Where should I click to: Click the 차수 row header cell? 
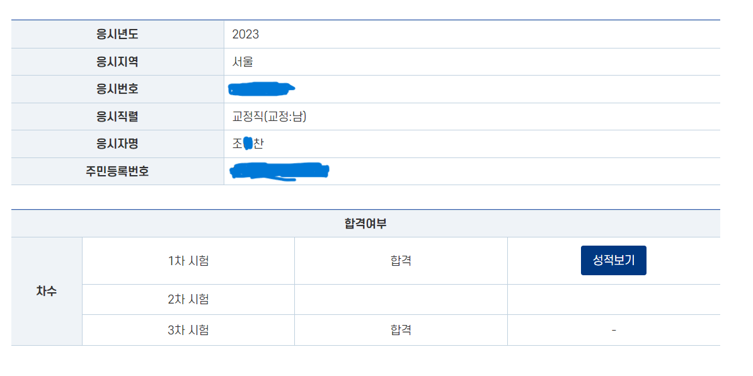click(x=47, y=292)
